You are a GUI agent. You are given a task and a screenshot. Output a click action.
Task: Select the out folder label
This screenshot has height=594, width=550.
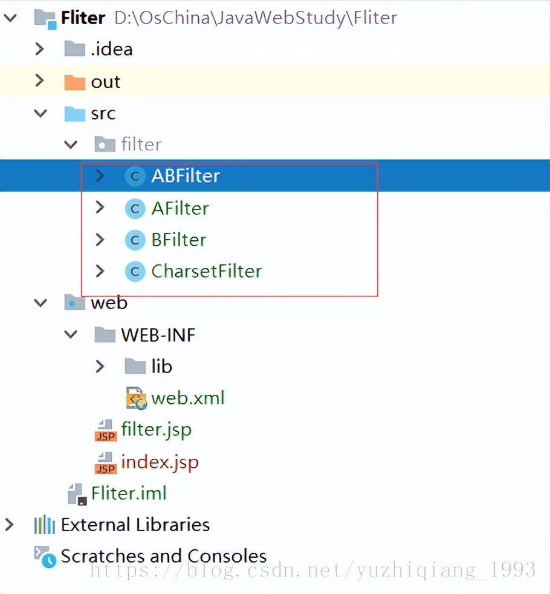(x=105, y=82)
